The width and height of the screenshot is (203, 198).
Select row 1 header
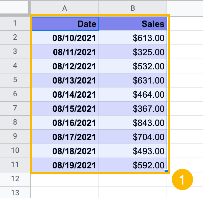tap(15, 24)
